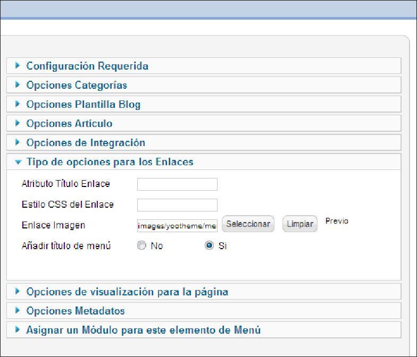Expand Asignar un Módulo para este elemento
Image resolution: width=417 pixels, height=357 pixels.
click(204, 330)
